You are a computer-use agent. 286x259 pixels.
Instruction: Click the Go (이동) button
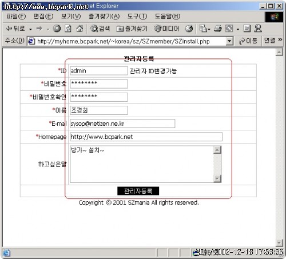(248, 41)
